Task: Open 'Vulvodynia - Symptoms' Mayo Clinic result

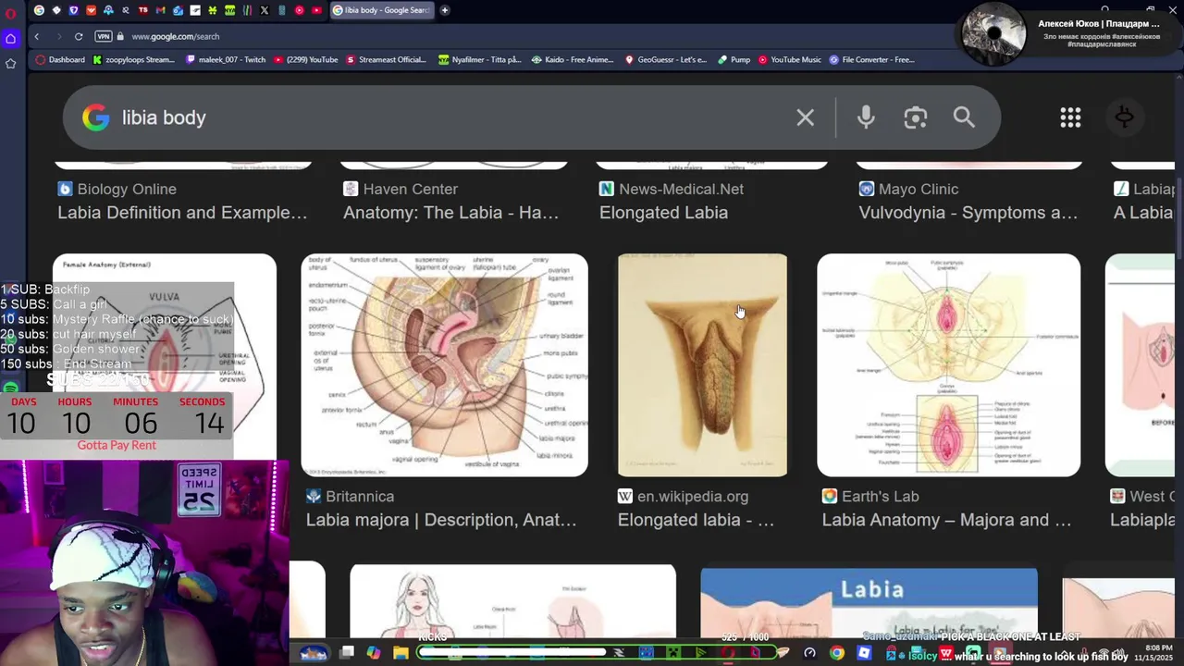Action: click(x=968, y=213)
